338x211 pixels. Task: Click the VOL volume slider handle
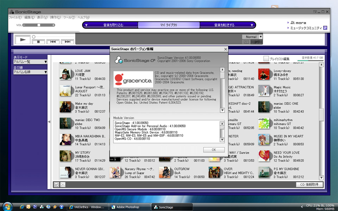pyautogui.click(x=39, y=25)
